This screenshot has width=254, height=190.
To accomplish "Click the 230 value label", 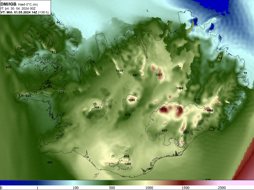I will [x=37, y=54].
